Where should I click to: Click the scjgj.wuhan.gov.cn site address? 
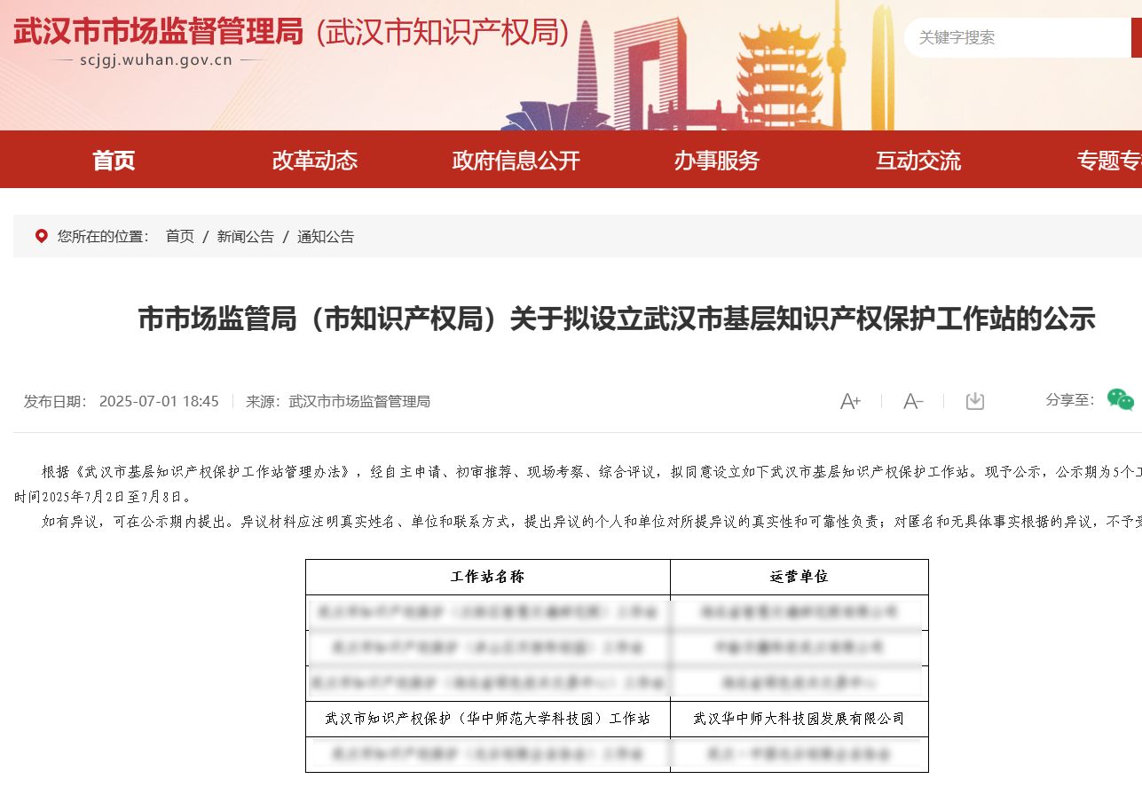point(155,60)
